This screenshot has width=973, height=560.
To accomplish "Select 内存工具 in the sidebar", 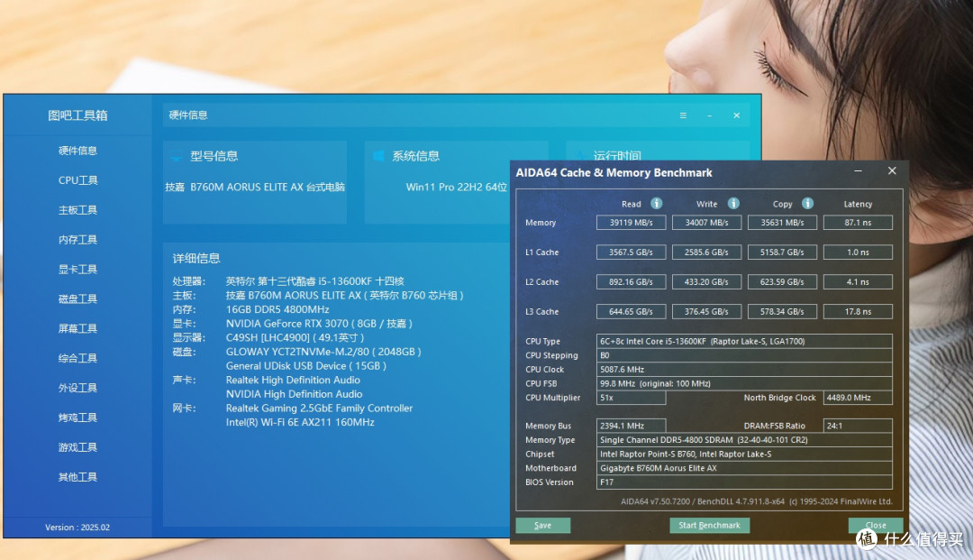I will coord(77,240).
